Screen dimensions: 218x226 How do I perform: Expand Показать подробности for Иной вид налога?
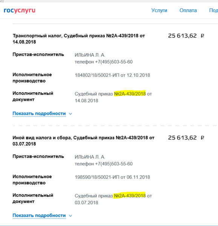39,215
